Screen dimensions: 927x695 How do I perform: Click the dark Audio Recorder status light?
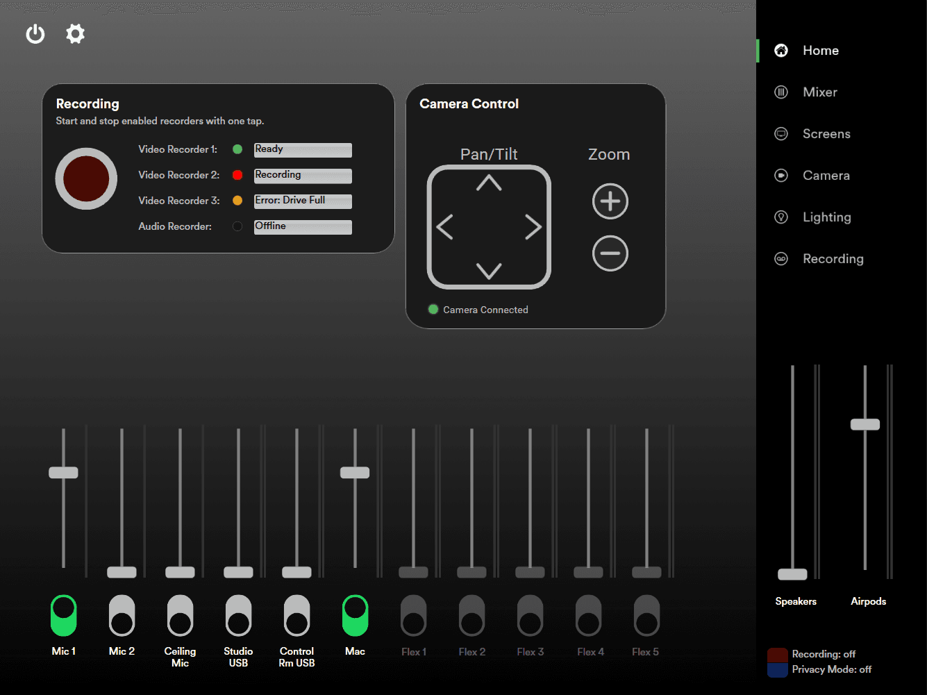[x=237, y=226]
